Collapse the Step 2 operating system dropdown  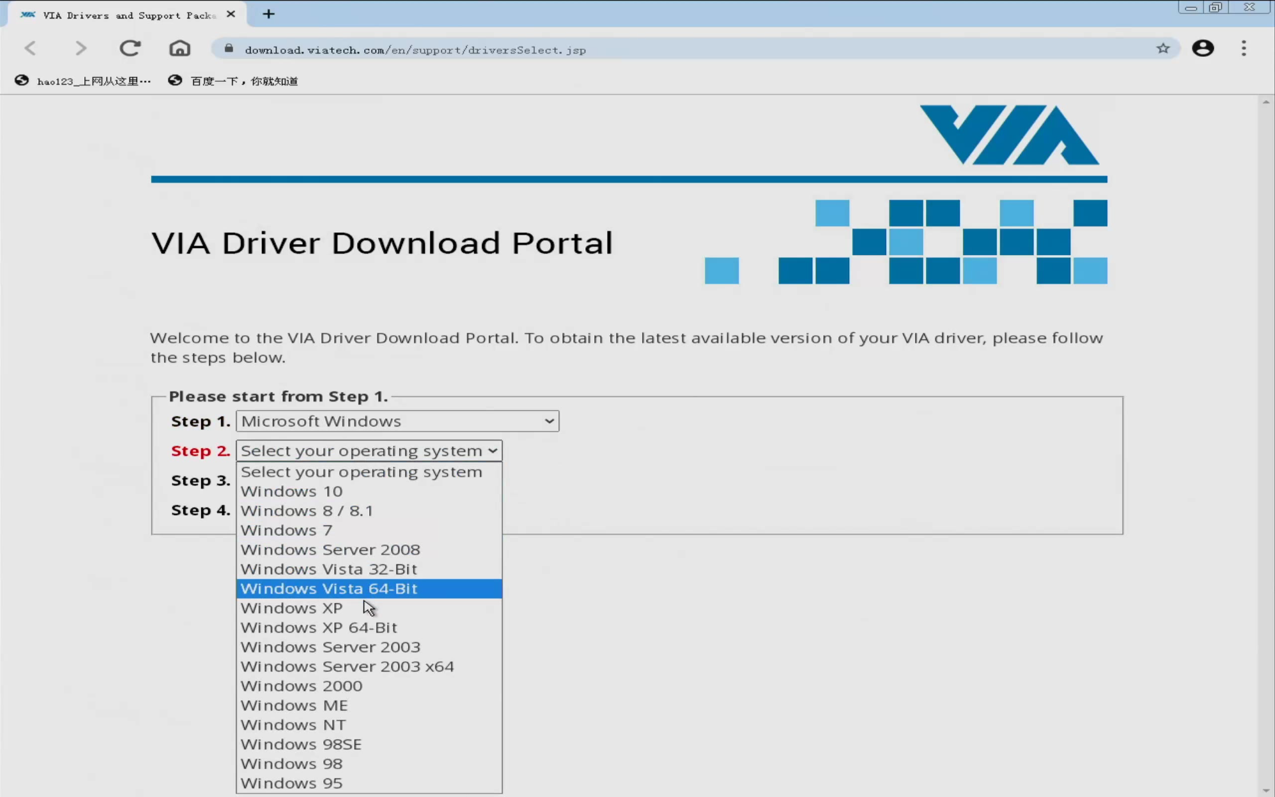(369, 451)
